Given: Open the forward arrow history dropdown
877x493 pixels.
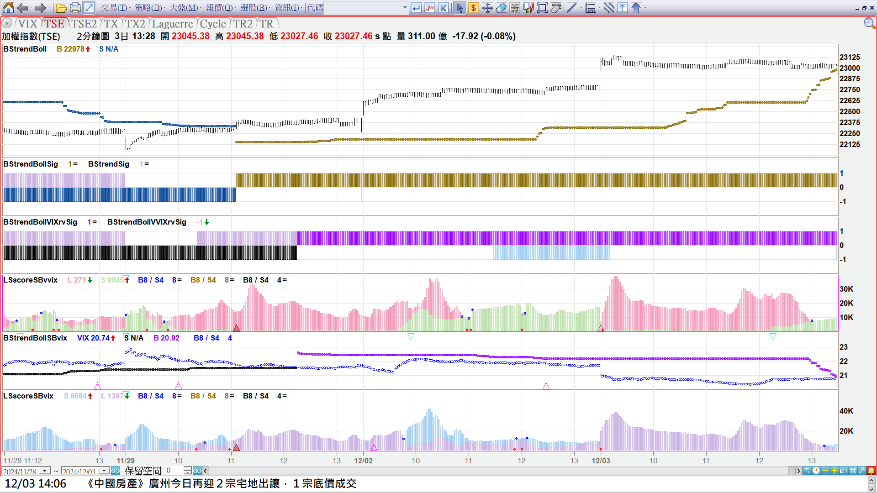Looking at the screenshot, I should click(49, 8).
